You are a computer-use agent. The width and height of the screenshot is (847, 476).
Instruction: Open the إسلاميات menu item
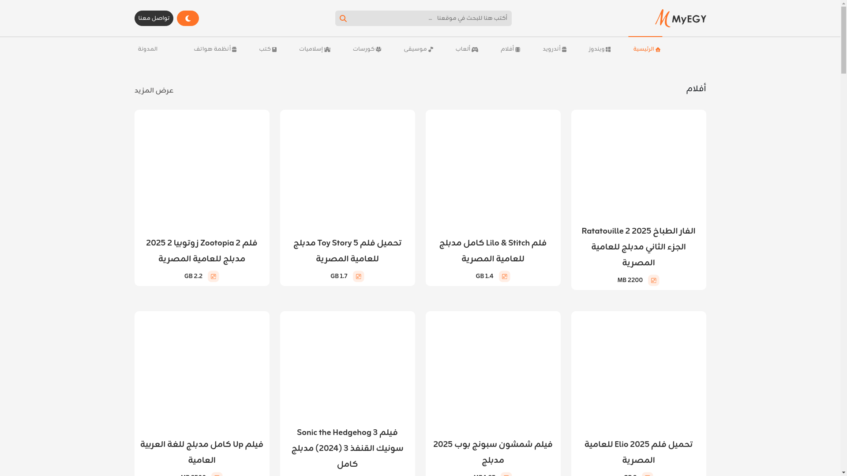tap(315, 49)
